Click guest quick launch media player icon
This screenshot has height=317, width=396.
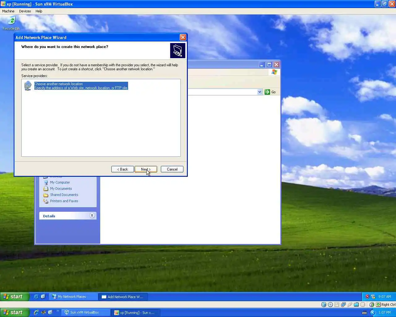tap(43, 297)
